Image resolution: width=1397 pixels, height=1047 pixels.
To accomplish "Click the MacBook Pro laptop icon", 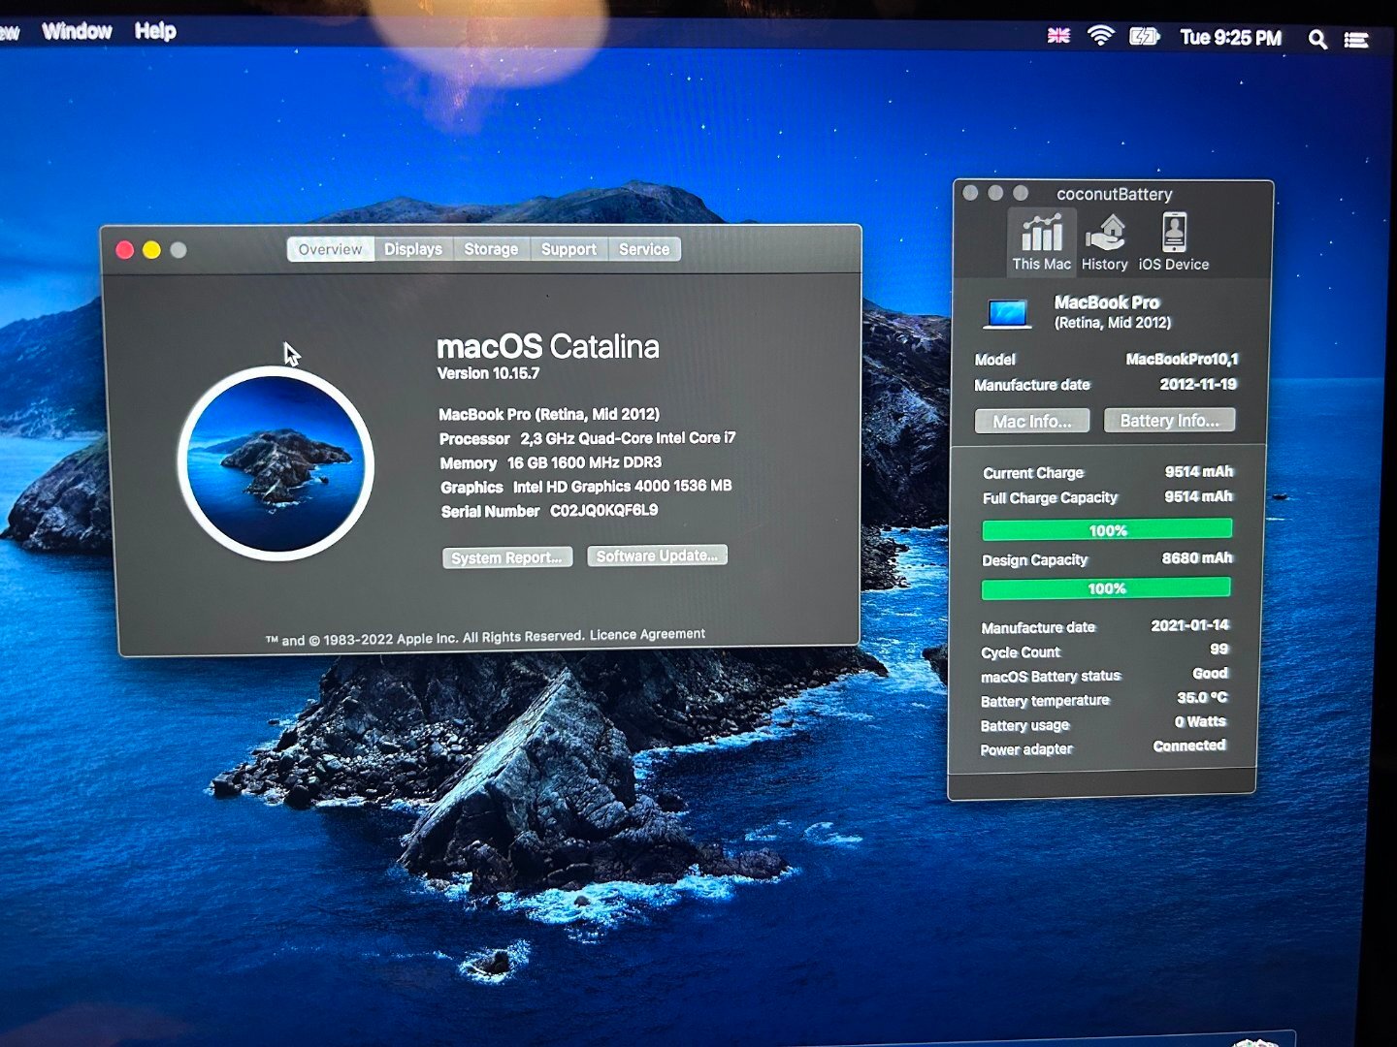I will [x=1007, y=313].
